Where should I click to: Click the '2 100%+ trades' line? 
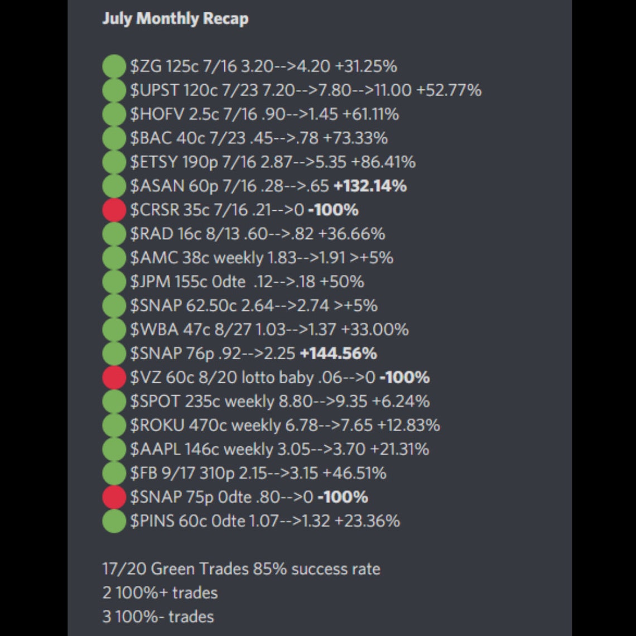tap(160, 592)
